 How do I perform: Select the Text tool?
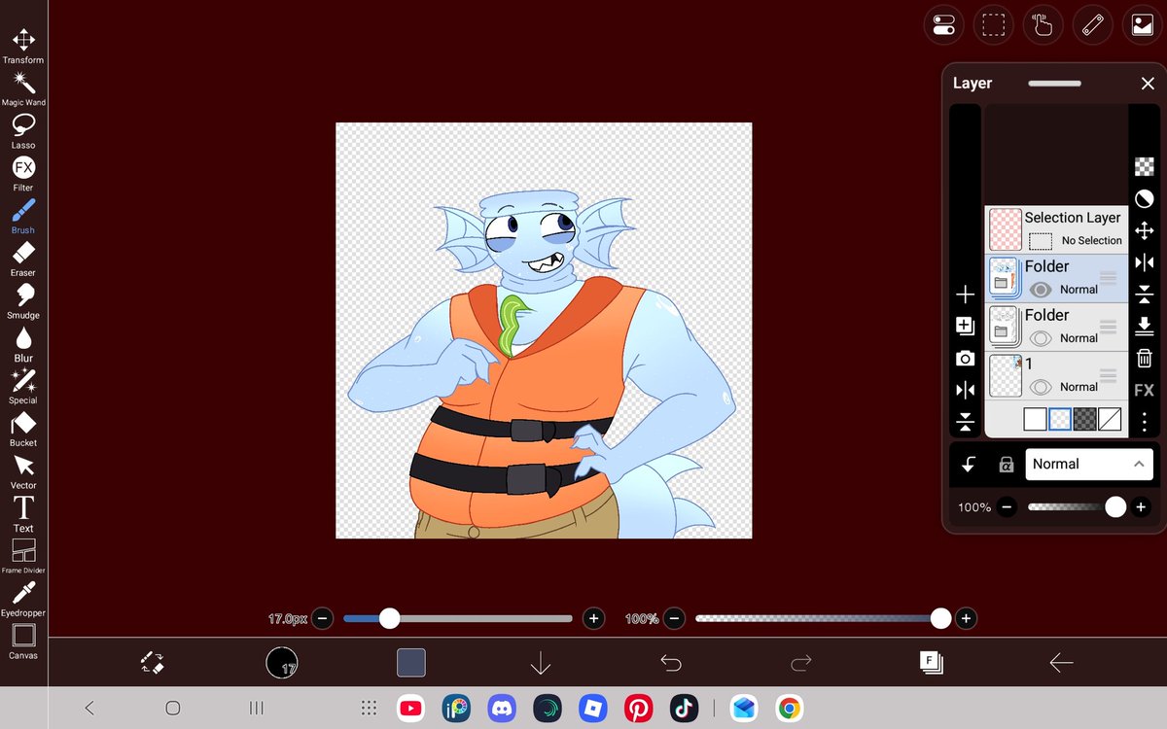(23, 513)
